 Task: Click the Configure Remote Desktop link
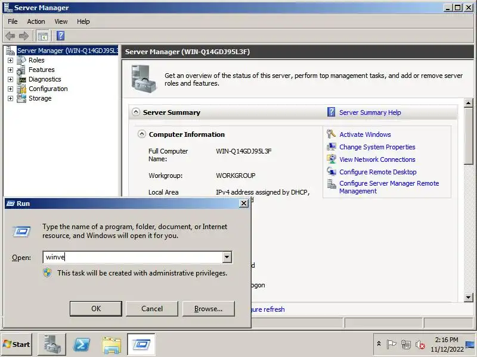coord(378,172)
